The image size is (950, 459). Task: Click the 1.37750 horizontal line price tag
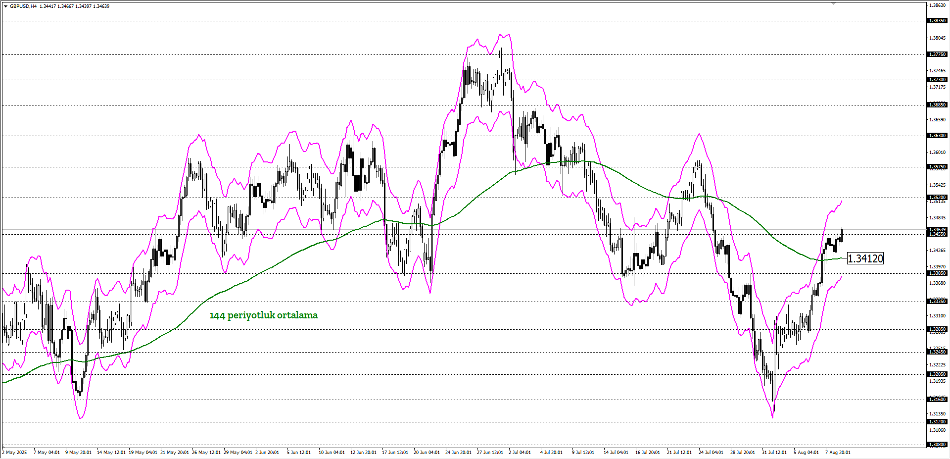937,54
